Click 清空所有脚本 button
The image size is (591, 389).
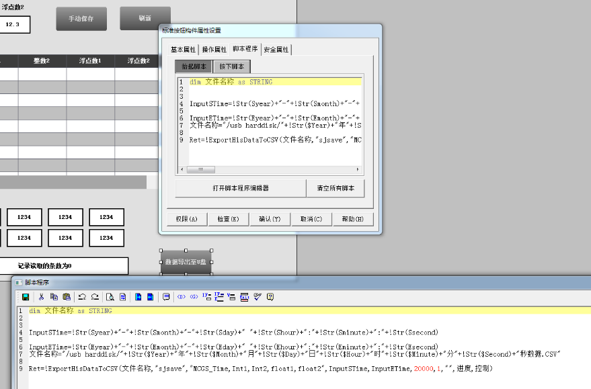coord(336,188)
